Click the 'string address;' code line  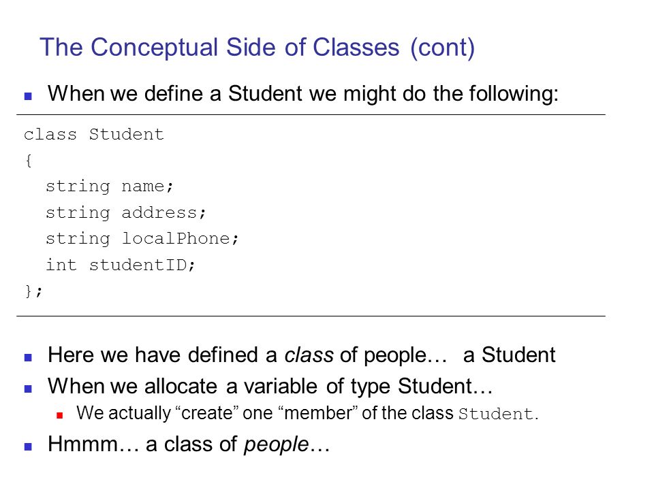[125, 213]
